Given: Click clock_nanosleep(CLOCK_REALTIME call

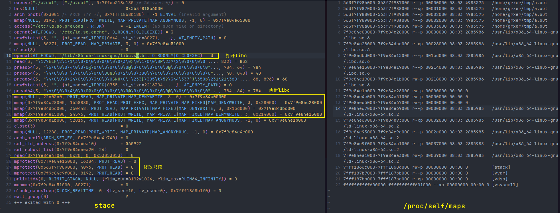Looking at the screenshot, I should tap(118, 191).
